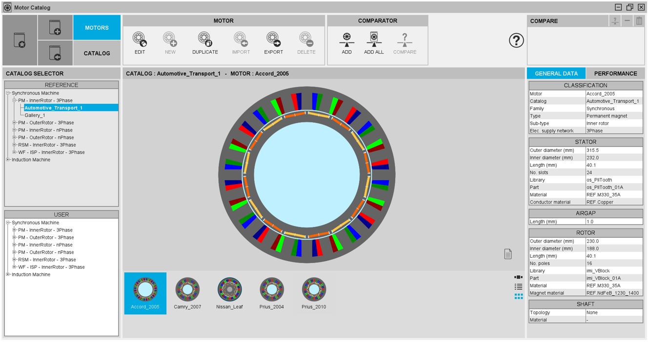This screenshot has height=342, width=648.
Task: Open the motor document sheet icon
Action: 508,253
